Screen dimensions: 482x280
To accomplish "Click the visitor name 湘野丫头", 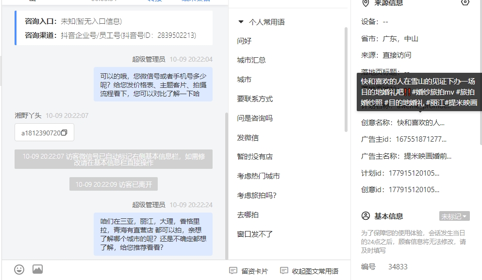I will coord(28,115).
